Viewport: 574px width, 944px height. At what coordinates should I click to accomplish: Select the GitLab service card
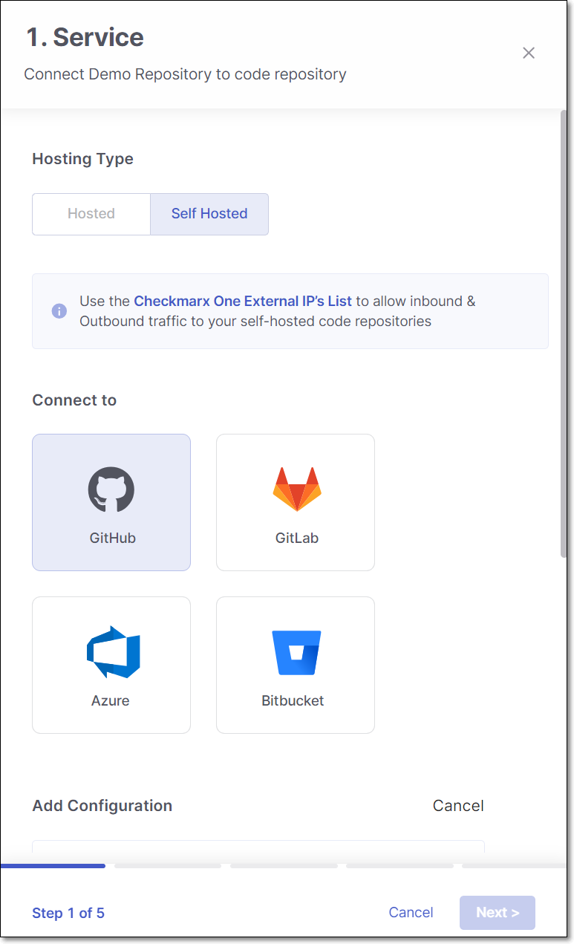click(x=296, y=502)
